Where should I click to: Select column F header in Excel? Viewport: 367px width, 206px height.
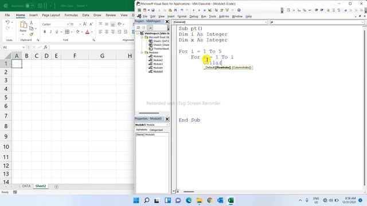click(x=75, y=56)
